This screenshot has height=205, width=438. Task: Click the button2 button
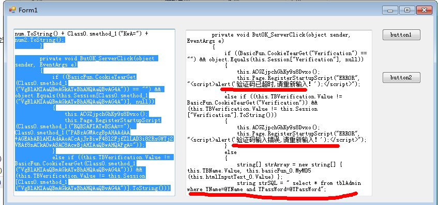coord(401,78)
